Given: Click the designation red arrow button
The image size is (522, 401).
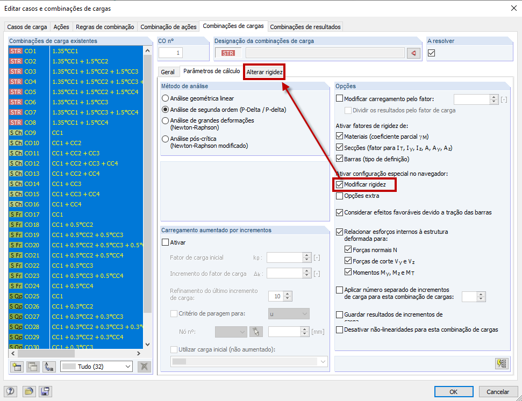Looking at the screenshot, I should 413,53.
